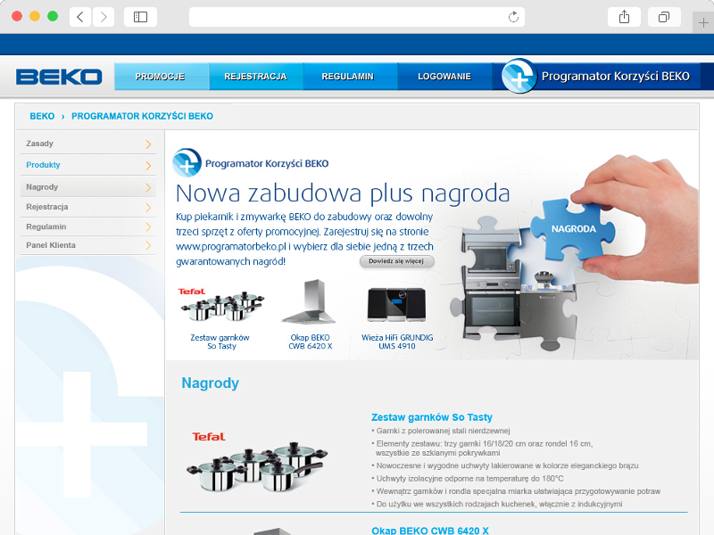Click the Okap BEKO CWB 6420 X caption
This screenshot has width=714, height=535.
[310, 342]
